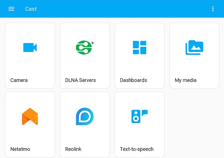This screenshot has height=158, width=224.
Task: Click the Text-to-speech speaker icon
Action: (139, 116)
